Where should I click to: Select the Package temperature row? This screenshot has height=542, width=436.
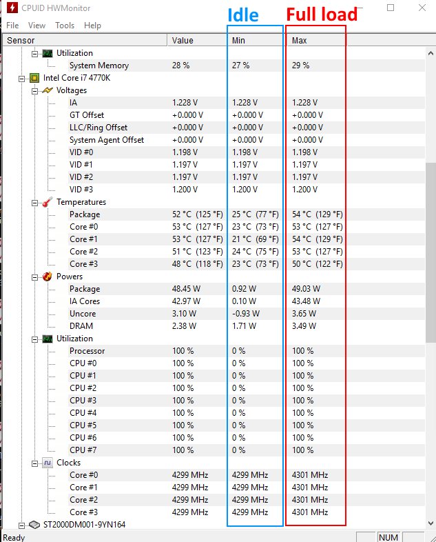[212, 214]
